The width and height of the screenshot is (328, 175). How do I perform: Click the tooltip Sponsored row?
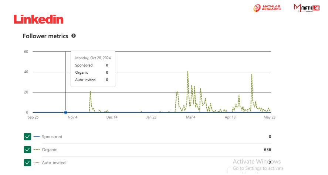tap(92, 65)
